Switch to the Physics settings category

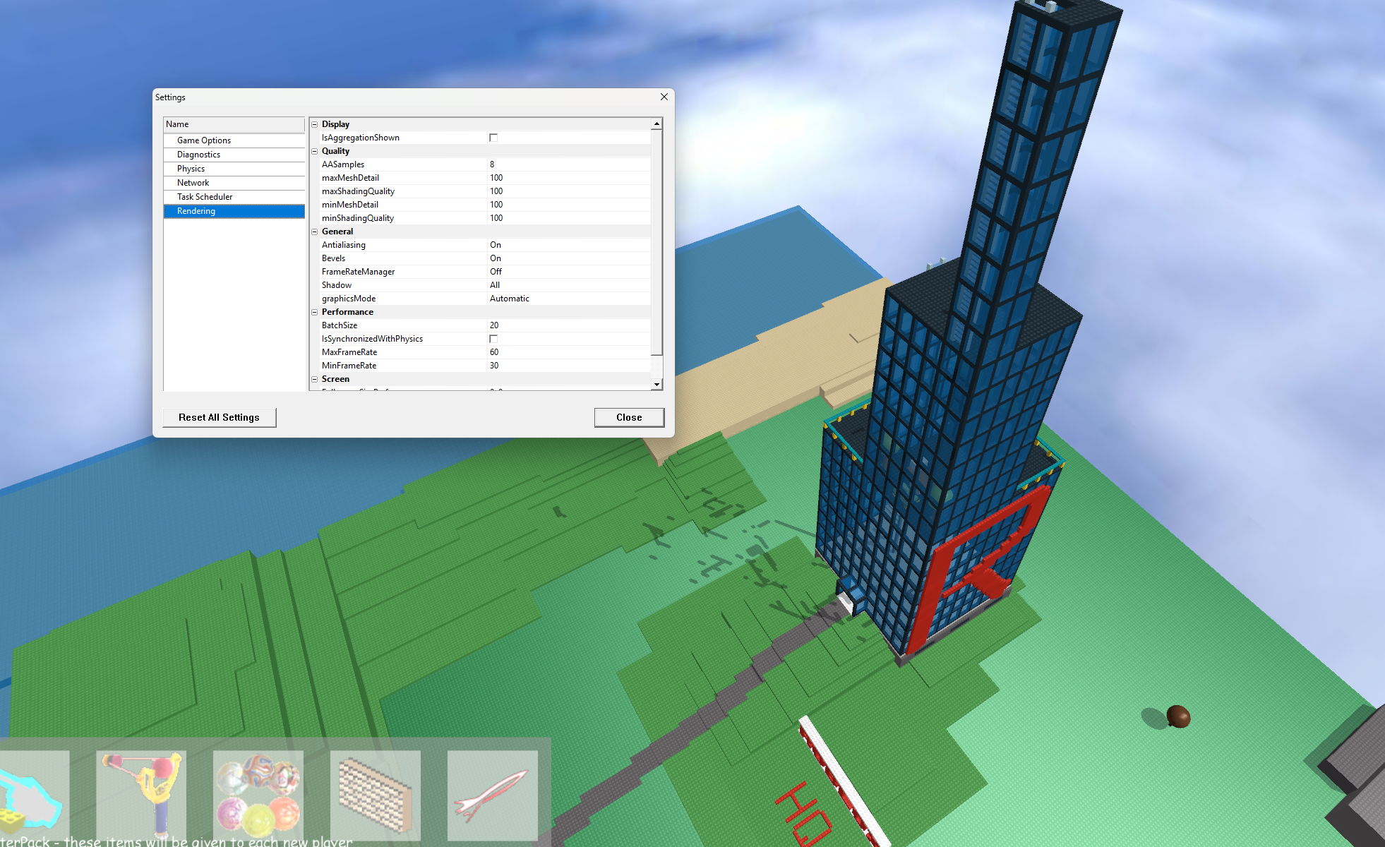click(191, 169)
